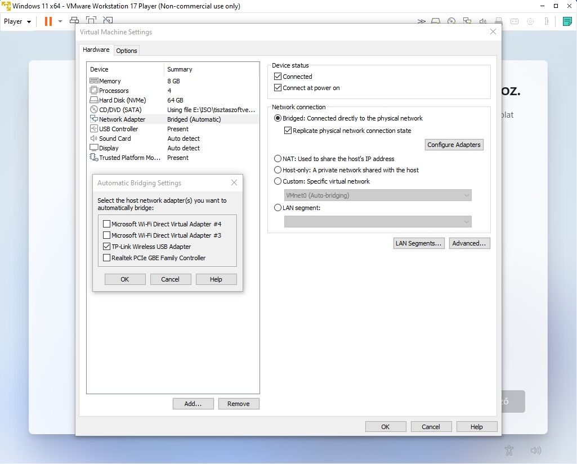Toggle Replicate physical network connection state
This screenshot has height=464, width=577.
click(288, 131)
